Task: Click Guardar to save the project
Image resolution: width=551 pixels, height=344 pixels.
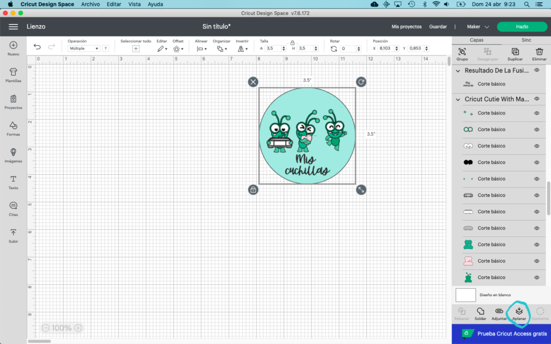Action: (438, 27)
